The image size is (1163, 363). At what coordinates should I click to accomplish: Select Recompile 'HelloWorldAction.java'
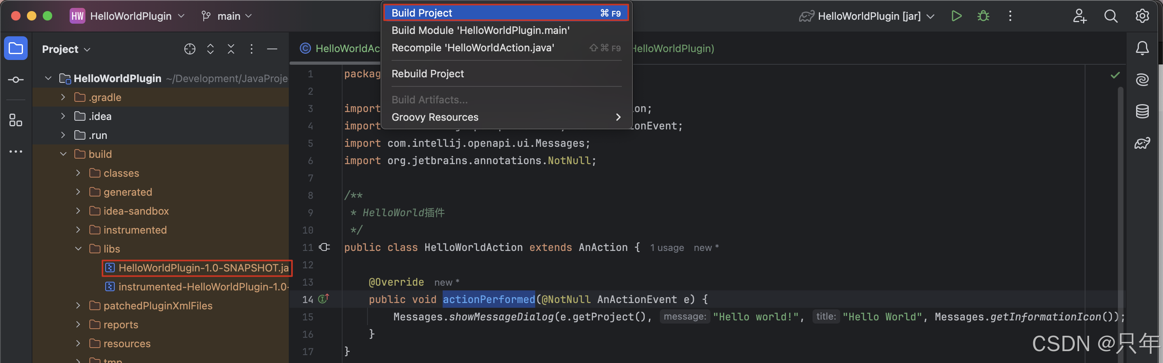[506, 48]
